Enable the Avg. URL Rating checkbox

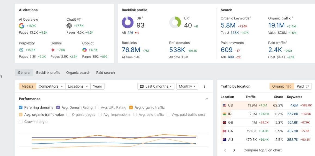coord(97,107)
